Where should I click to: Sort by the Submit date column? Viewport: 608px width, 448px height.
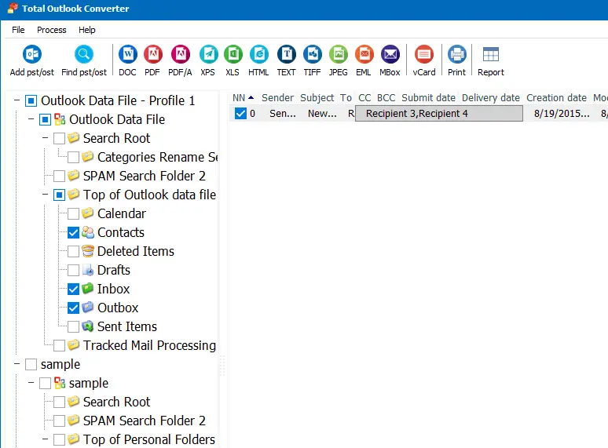pyautogui.click(x=428, y=98)
